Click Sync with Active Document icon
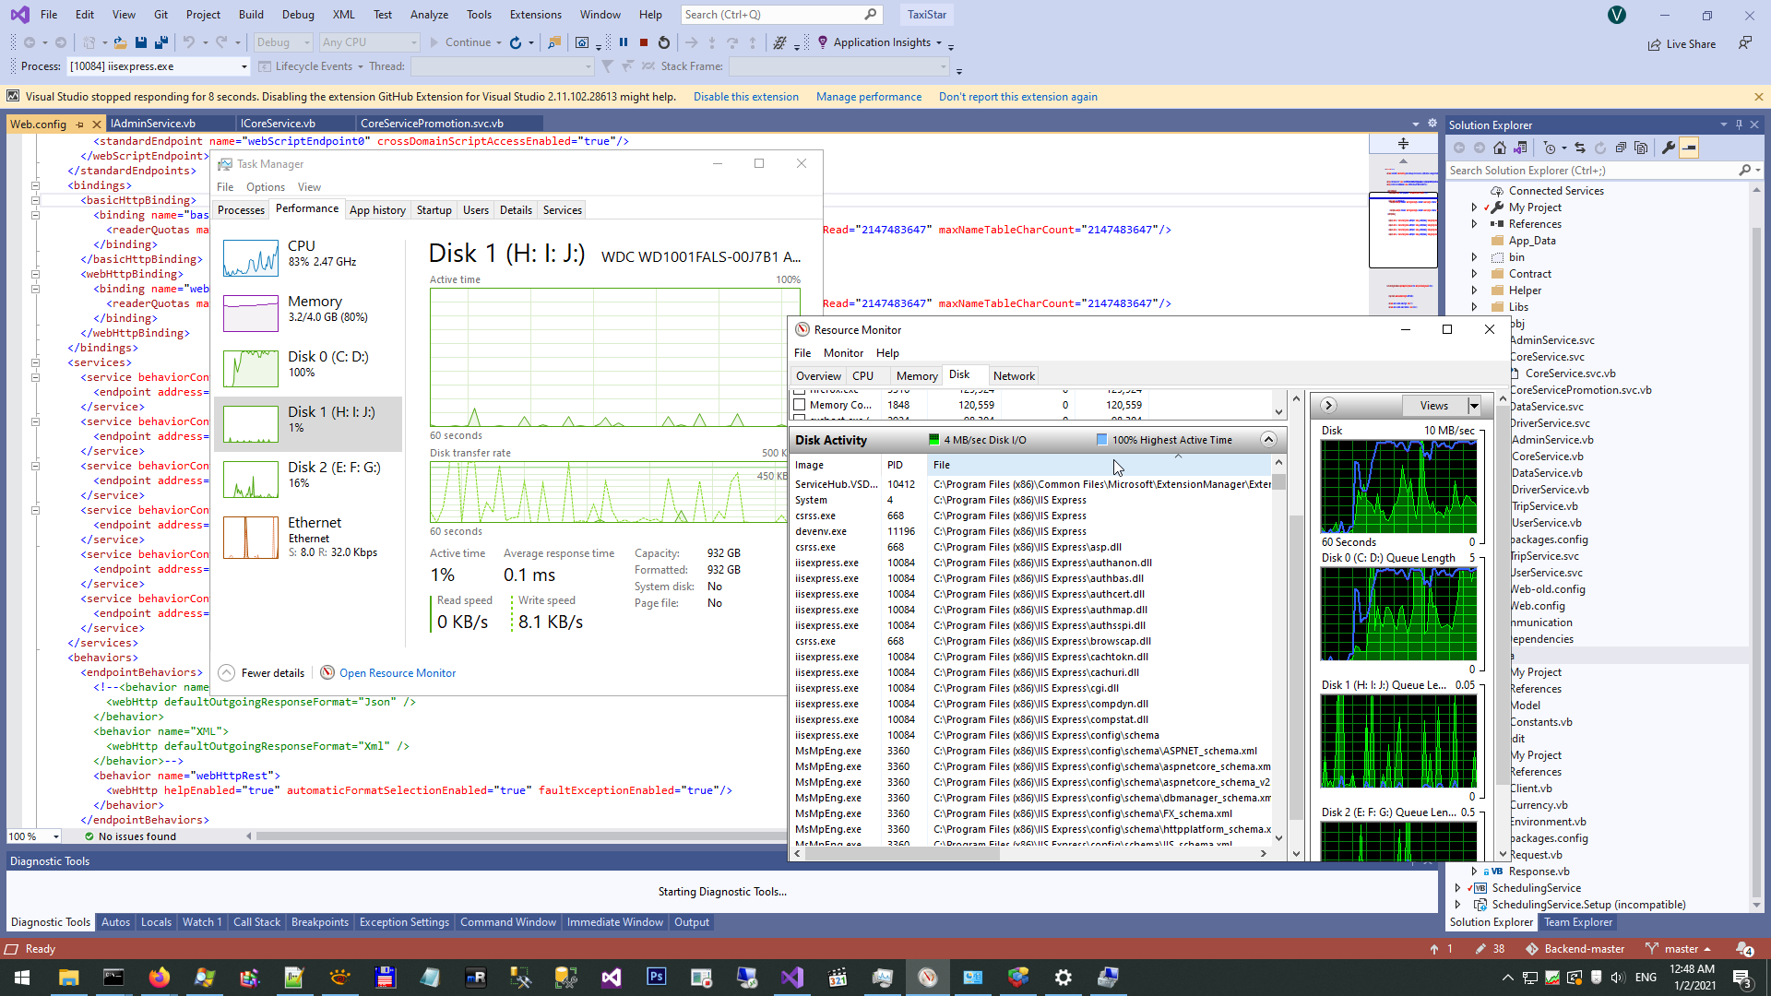 [1580, 148]
